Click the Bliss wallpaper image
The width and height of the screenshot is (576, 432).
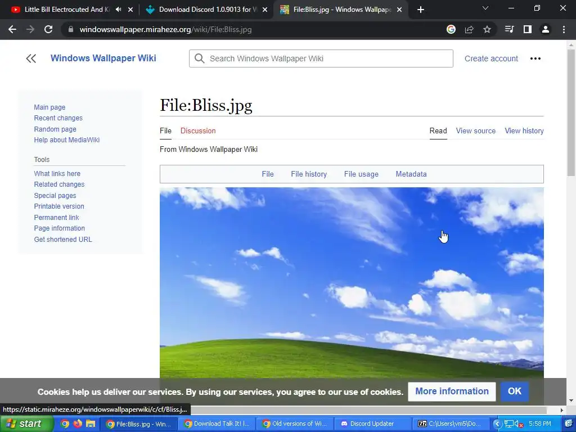[x=352, y=283]
